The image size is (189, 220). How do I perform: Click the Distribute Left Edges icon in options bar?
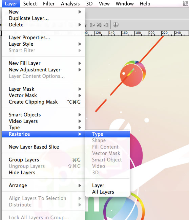click(92, 25)
